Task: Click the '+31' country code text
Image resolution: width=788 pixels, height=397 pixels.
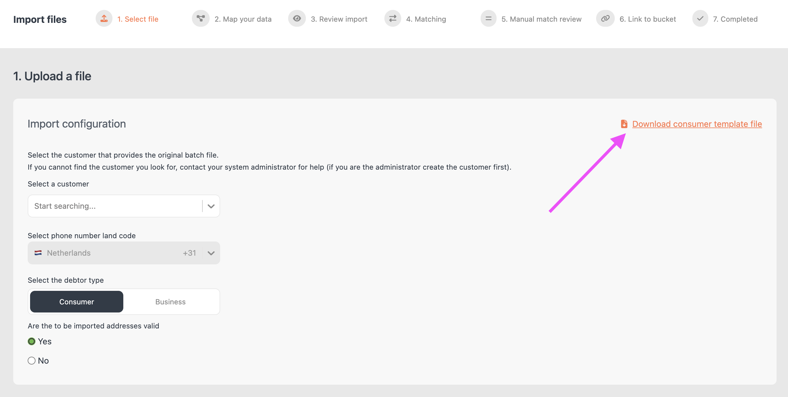Action: pos(189,253)
